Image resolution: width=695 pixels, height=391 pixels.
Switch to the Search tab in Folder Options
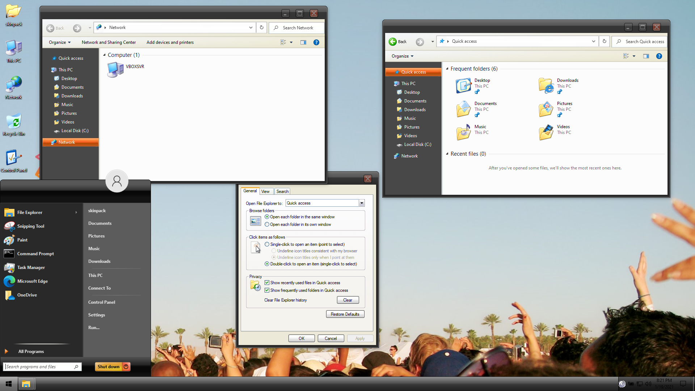coord(282,192)
